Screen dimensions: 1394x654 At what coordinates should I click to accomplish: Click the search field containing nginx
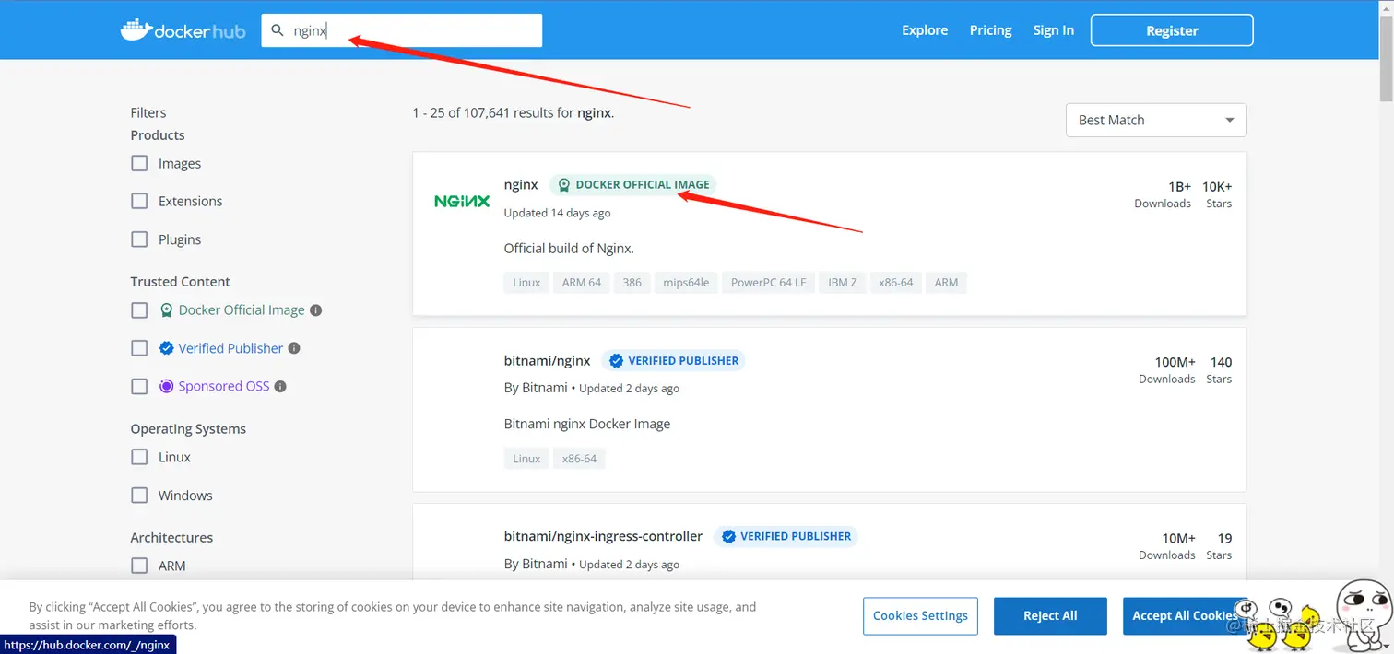pyautogui.click(x=402, y=30)
